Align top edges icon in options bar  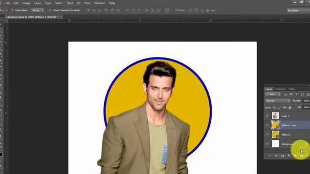point(88,10)
